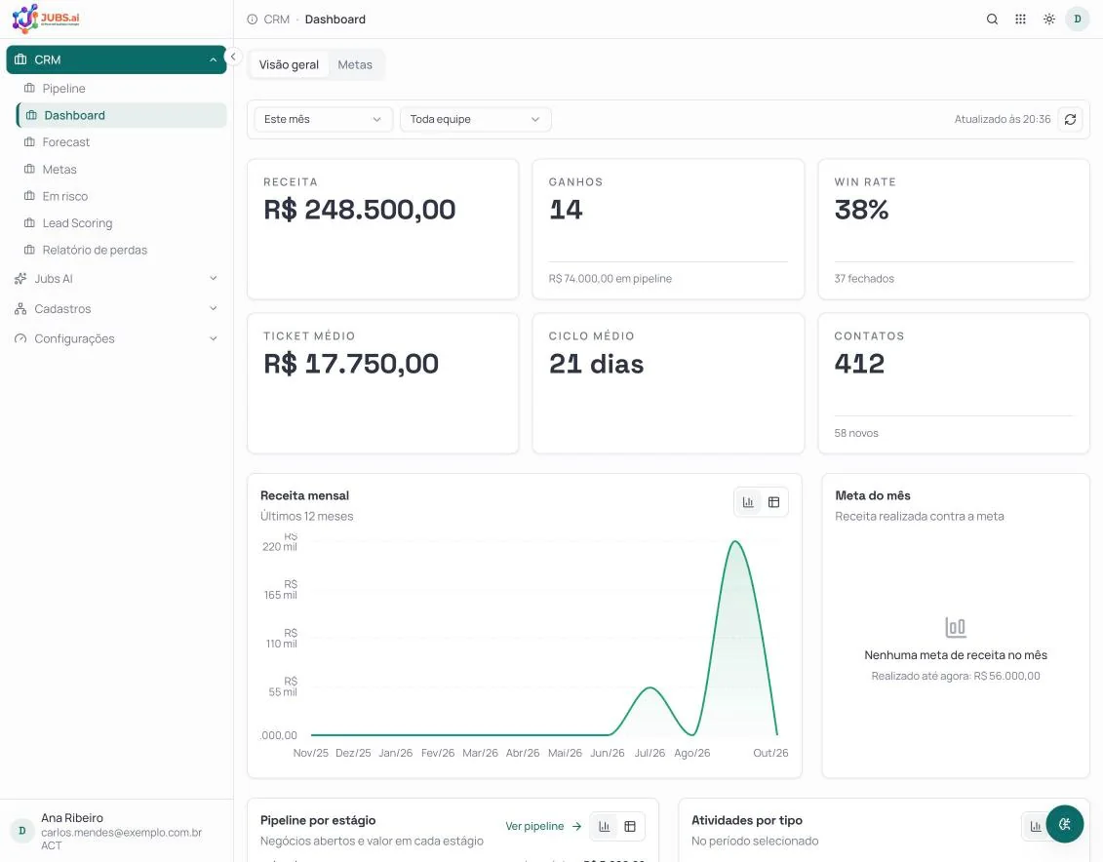1103x862 pixels.
Task: Expand the Jubs AI section chevron
Action: point(214,279)
